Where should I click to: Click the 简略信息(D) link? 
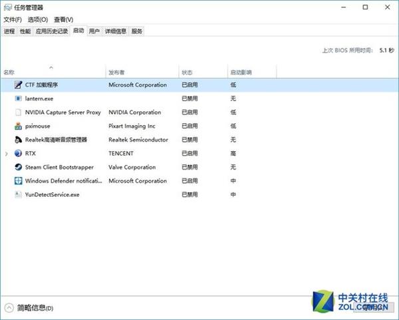[x=35, y=308]
